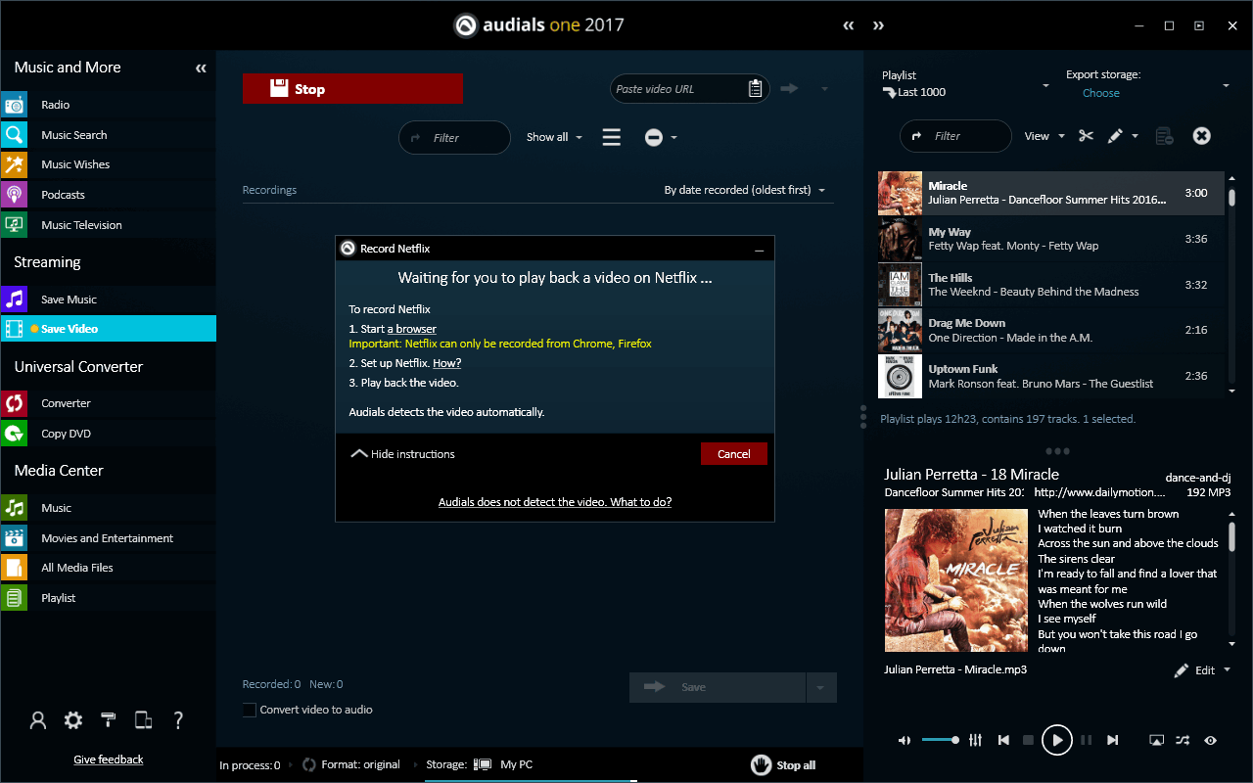
Task: Toggle the list view layout for recordings
Action: tap(611, 137)
